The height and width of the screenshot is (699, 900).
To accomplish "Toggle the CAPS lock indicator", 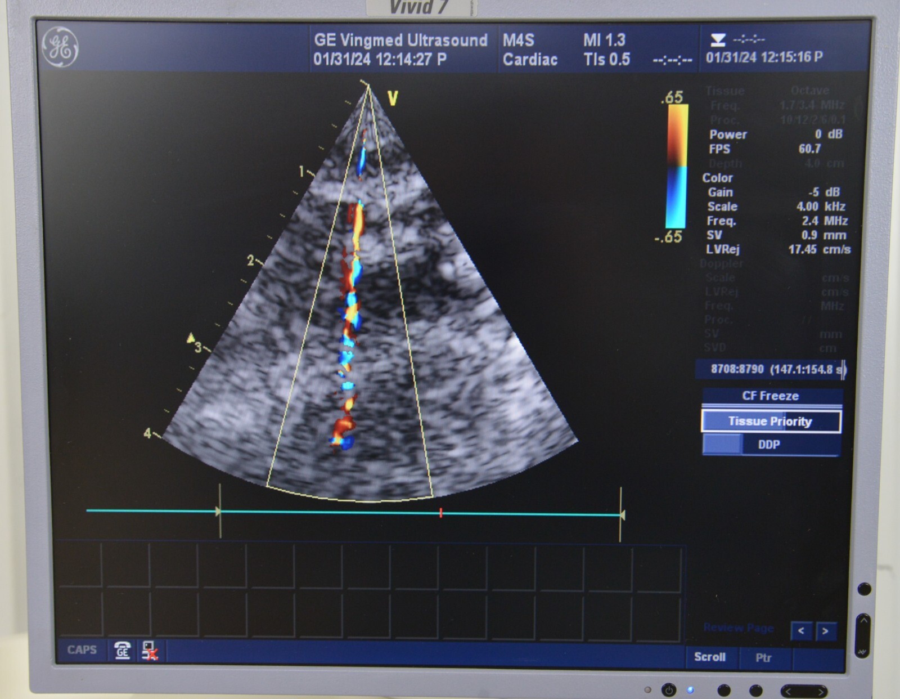I will (x=82, y=650).
